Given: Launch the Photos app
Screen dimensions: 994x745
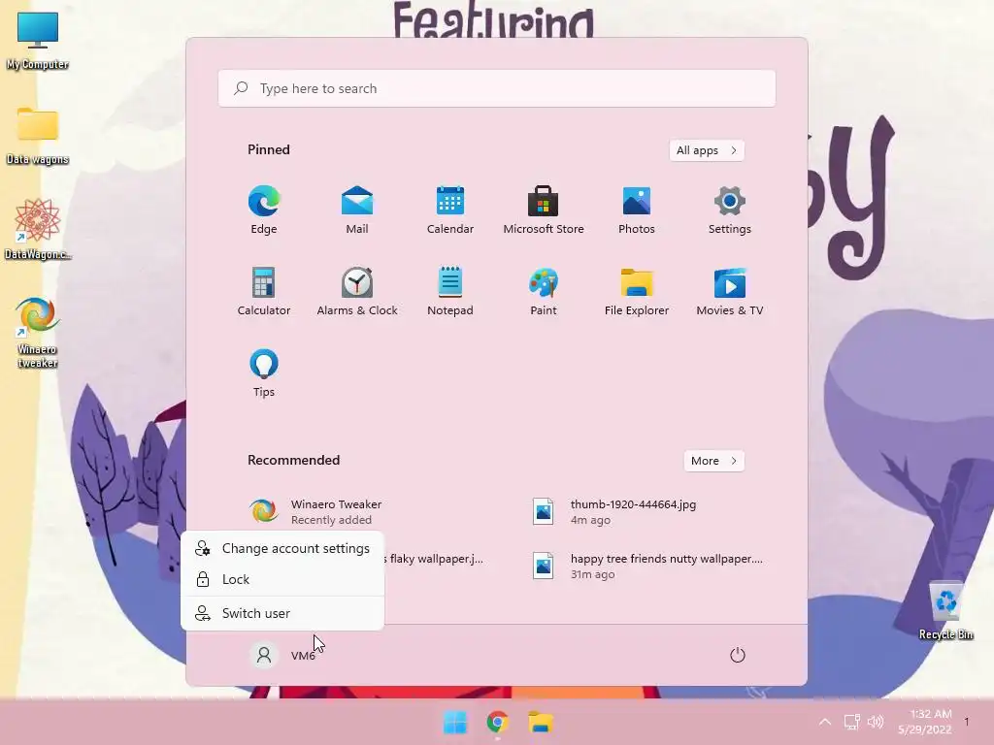Looking at the screenshot, I should click(637, 211).
